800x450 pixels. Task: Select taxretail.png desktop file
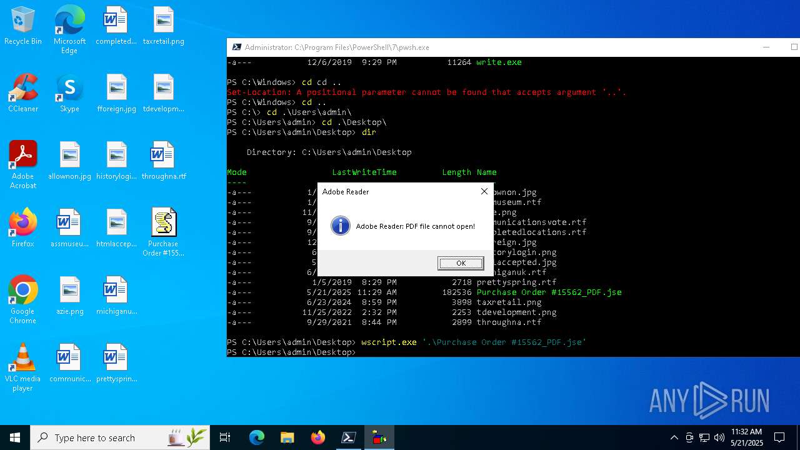(163, 26)
